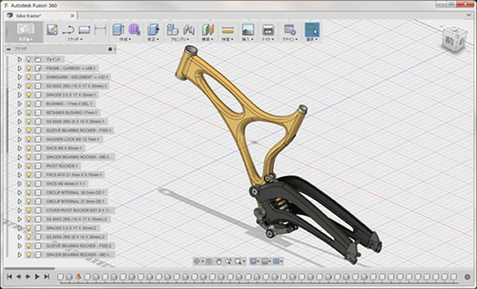Toggle visibility of PIVOT ROCKER:1

point(29,166)
